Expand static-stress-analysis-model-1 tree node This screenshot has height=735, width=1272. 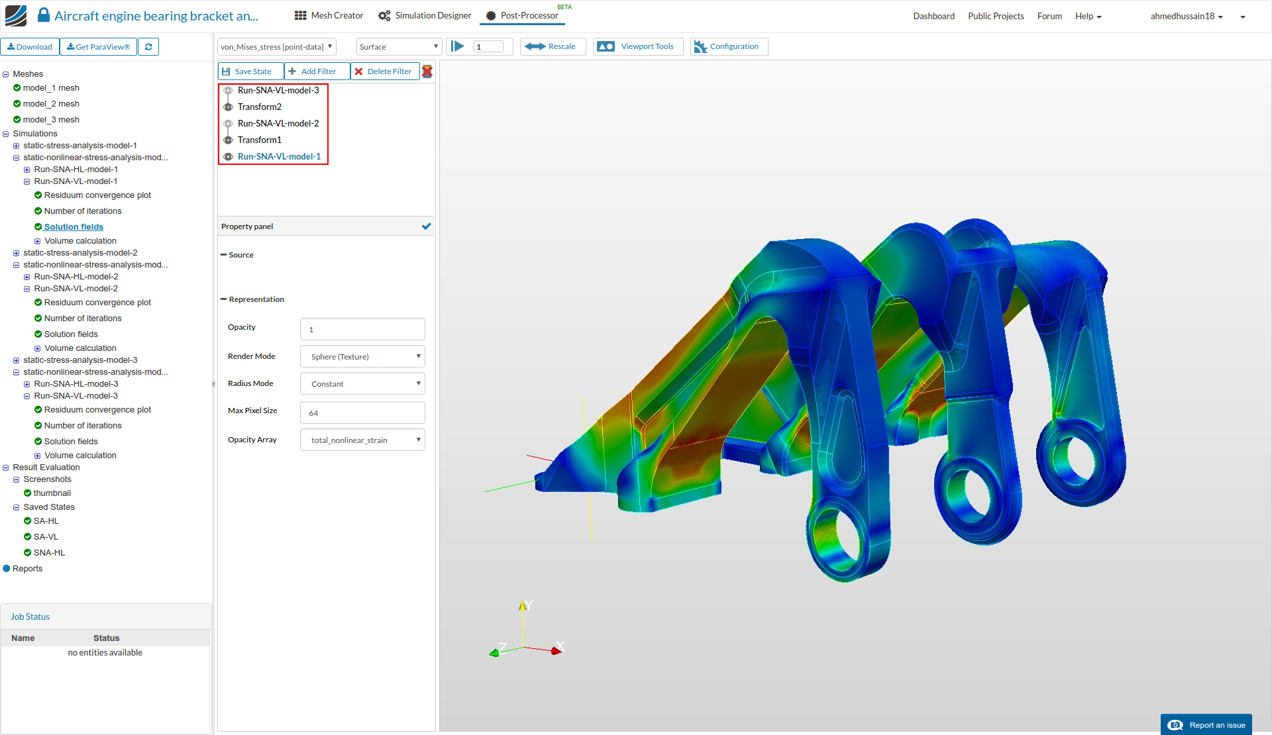(x=17, y=146)
